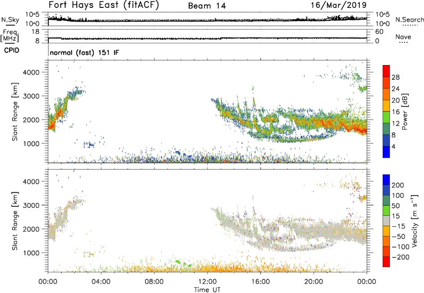This screenshot has width=424, height=293.
Task: Click the 'N.Sky' legend label
Action: pyautogui.click(x=10, y=20)
